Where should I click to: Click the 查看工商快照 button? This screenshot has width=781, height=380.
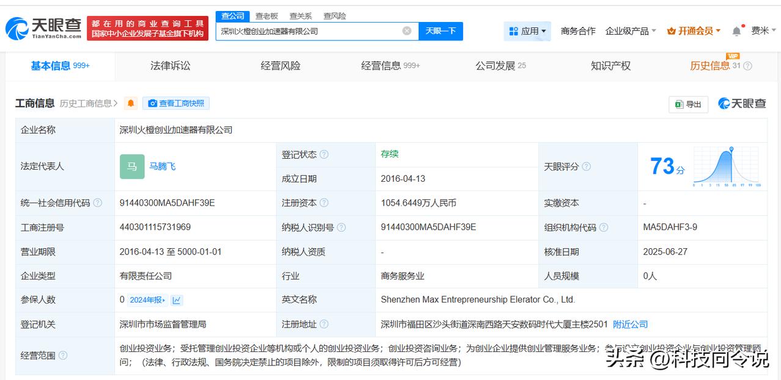(x=176, y=104)
